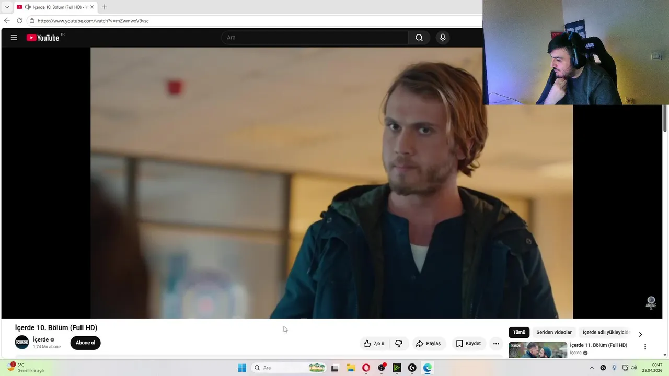The image size is (669, 376).
Task: Subscribe using the Abone ol button
Action: (x=85, y=343)
